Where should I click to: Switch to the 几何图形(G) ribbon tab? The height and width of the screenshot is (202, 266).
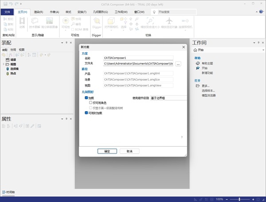click(x=101, y=12)
